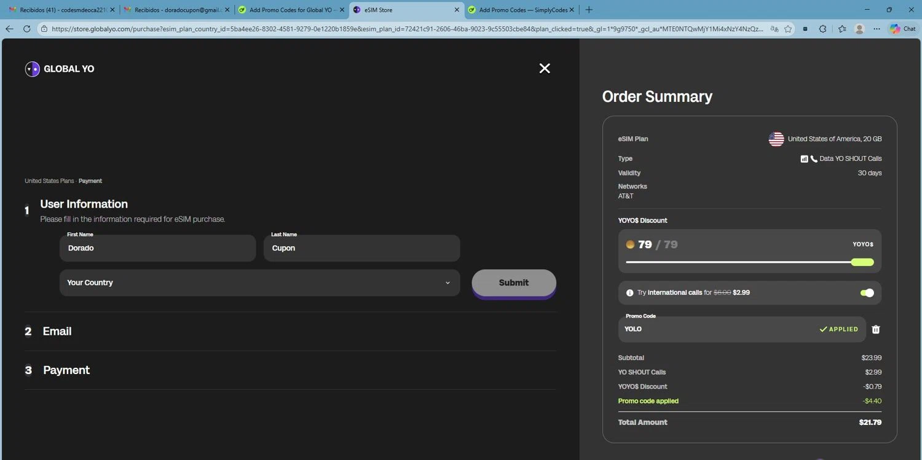Click the black square icon in browser toolbar
The height and width of the screenshot is (460, 922).
coord(805,29)
